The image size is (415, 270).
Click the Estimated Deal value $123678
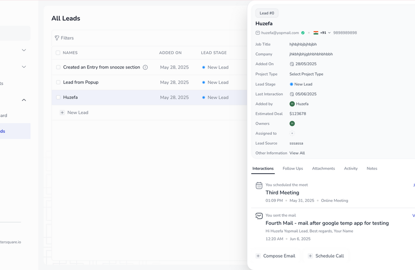298,114
